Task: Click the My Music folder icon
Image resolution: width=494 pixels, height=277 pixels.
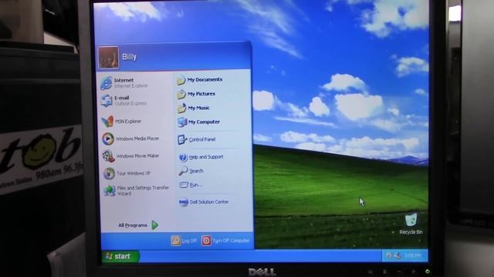Action: pos(182,108)
